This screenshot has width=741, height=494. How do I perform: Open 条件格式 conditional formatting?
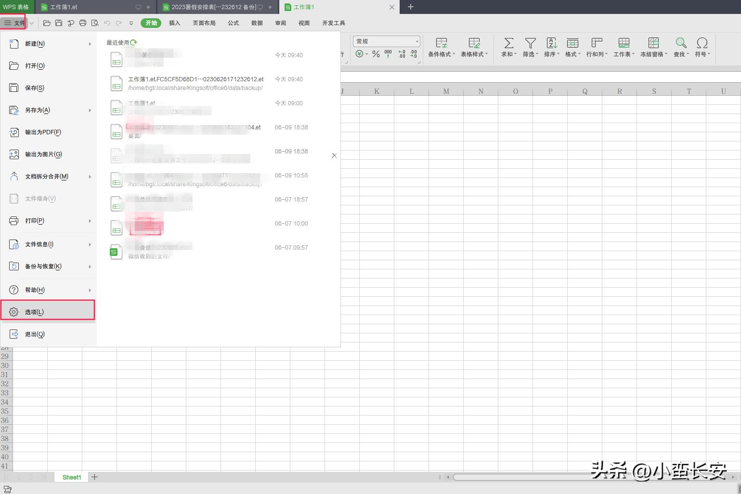(441, 47)
